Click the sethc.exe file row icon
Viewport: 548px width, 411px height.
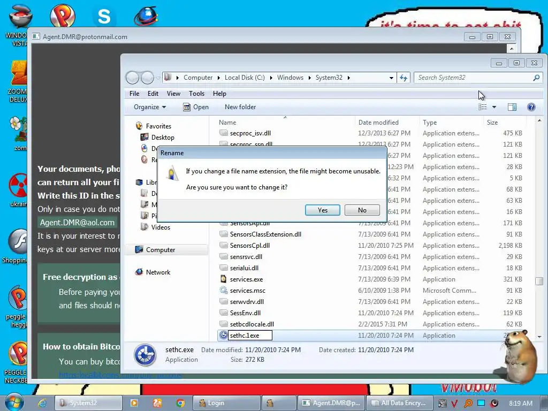223,335
